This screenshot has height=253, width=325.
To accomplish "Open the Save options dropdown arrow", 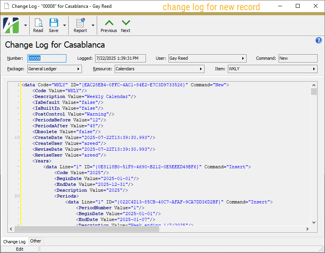I will [64, 25].
